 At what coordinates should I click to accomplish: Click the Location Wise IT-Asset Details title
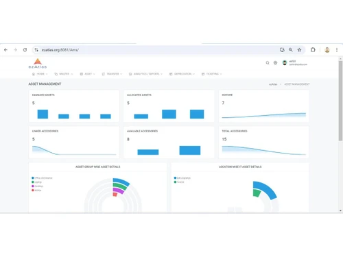[240, 167]
